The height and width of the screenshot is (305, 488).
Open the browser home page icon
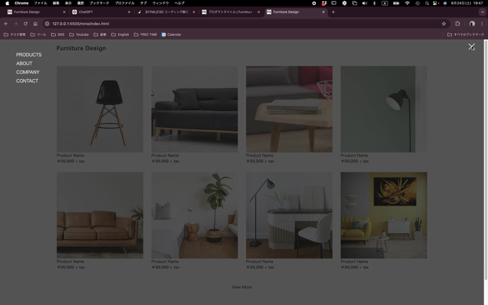coord(35,23)
